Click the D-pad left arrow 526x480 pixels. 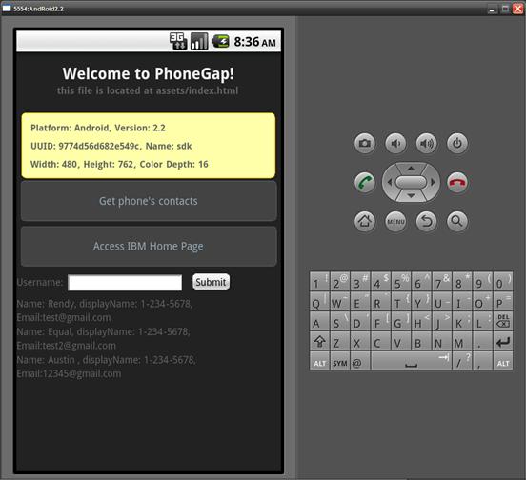389,182
